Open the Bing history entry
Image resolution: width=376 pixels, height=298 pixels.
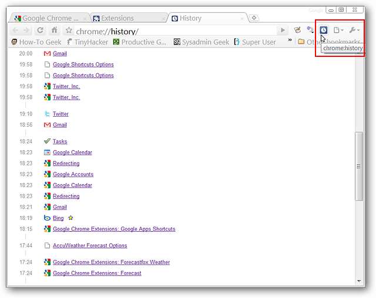(x=58, y=218)
